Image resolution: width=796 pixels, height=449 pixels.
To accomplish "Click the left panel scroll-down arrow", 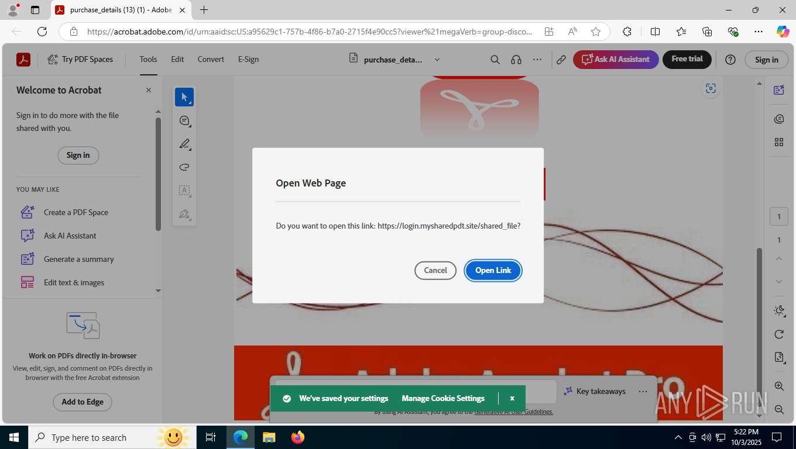I will (158, 291).
